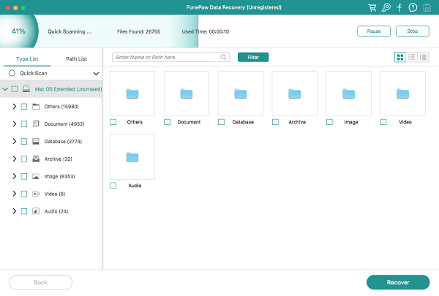Check the Audio (24) sidebar checkbox
This screenshot has width=439, height=296.
coord(24,211)
